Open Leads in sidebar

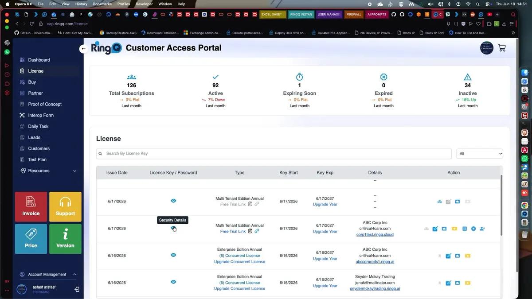34,137
